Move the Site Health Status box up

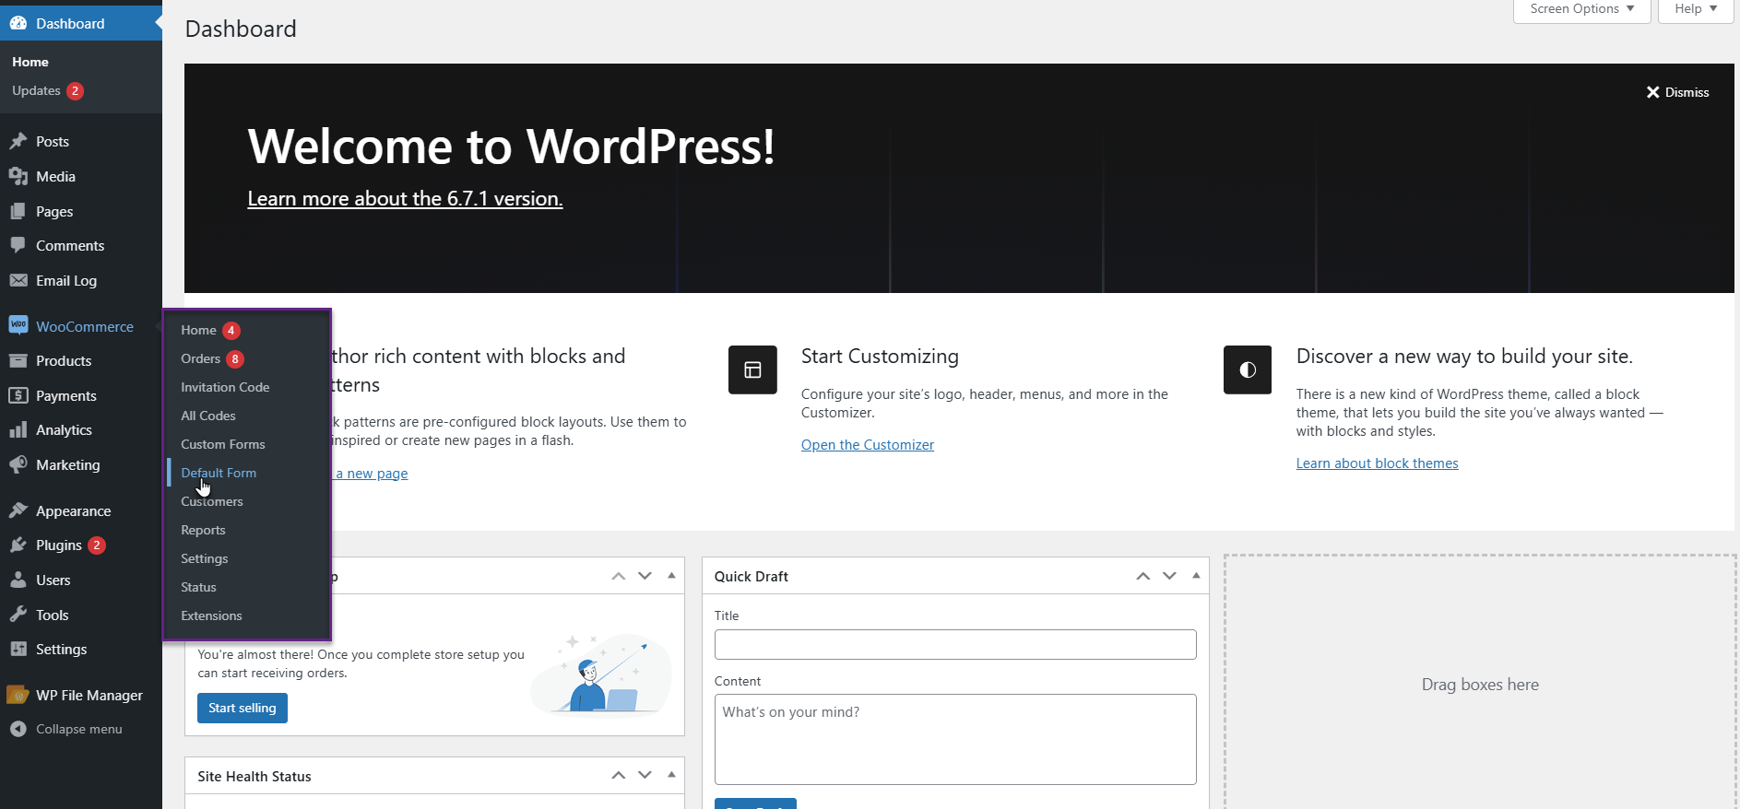pos(619,776)
